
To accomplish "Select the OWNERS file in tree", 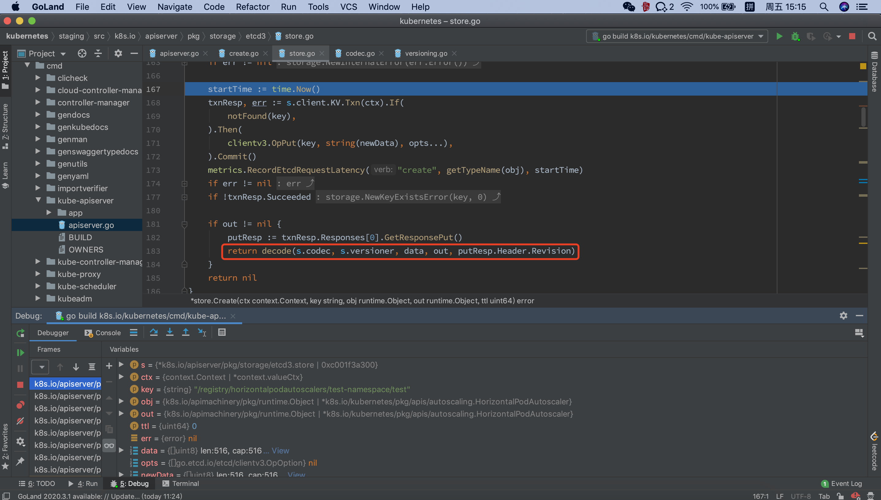I will [86, 250].
